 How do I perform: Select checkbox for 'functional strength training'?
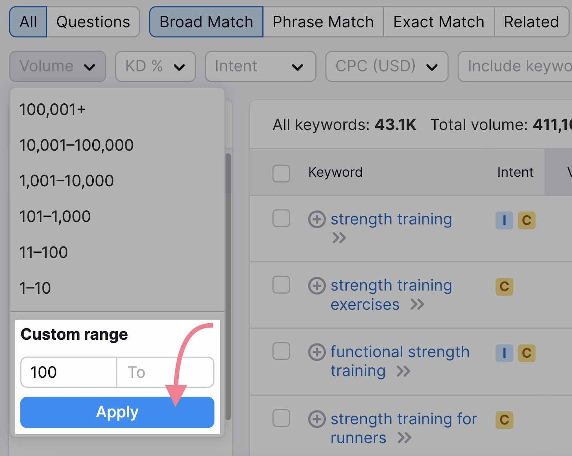(x=281, y=351)
